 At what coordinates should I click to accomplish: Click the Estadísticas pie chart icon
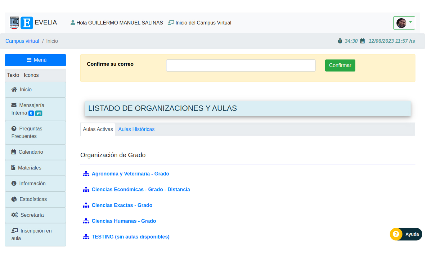(14, 199)
